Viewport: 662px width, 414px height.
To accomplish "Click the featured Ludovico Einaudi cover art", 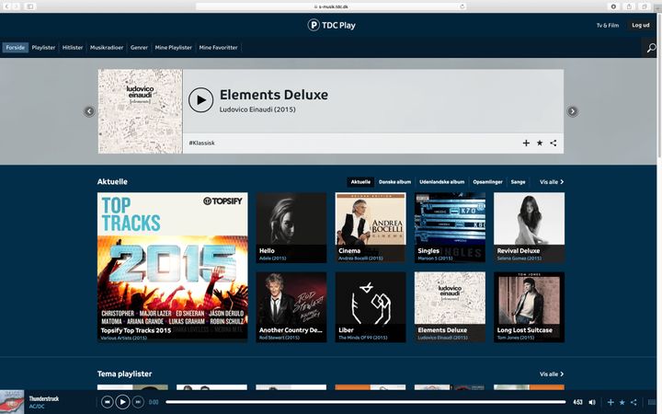I will [x=140, y=111].
